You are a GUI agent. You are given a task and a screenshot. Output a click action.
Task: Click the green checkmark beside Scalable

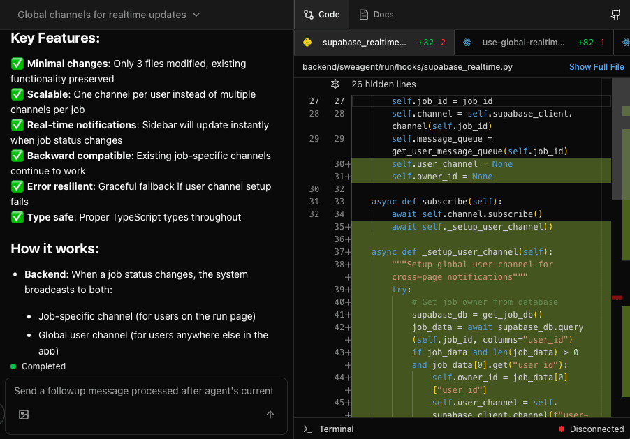point(17,94)
